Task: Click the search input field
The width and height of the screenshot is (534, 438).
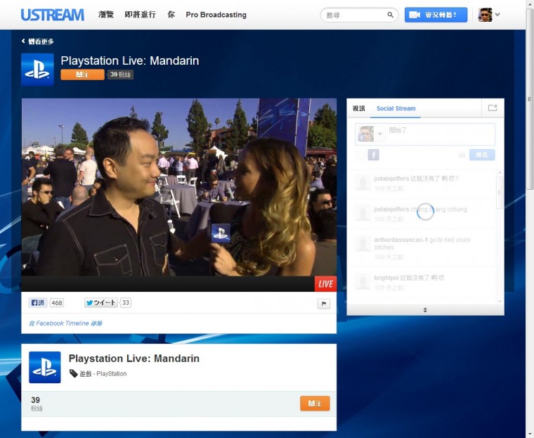Action: point(354,15)
